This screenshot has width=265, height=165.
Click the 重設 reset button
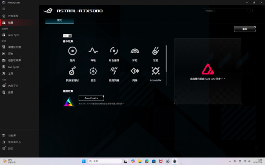[245, 29]
